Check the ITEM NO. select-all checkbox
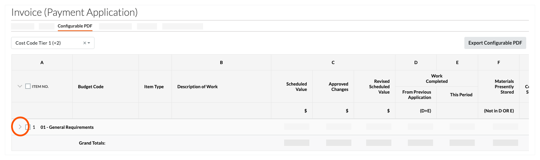Image resolution: width=540 pixels, height=160 pixels. pyautogui.click(x=28, y=86)
